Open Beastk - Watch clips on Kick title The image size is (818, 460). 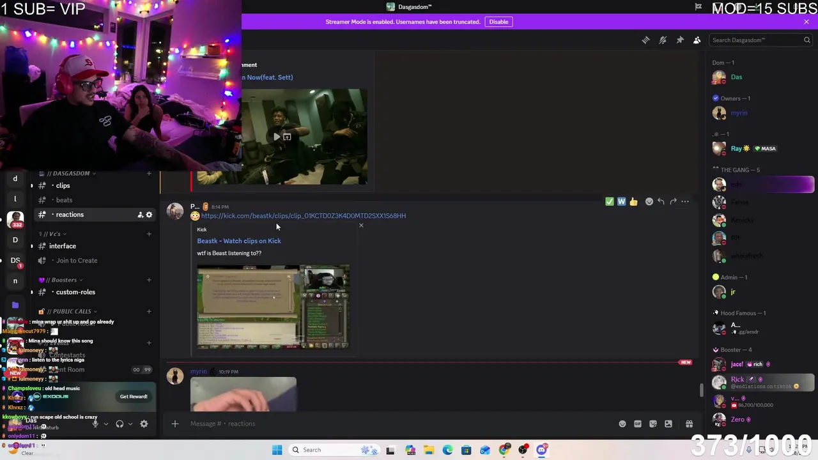pos(239,241)
